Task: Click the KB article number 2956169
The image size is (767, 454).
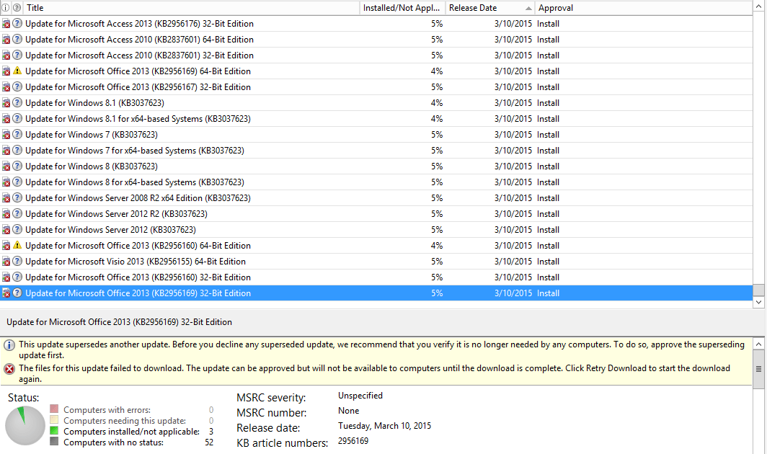Action: 353,441
